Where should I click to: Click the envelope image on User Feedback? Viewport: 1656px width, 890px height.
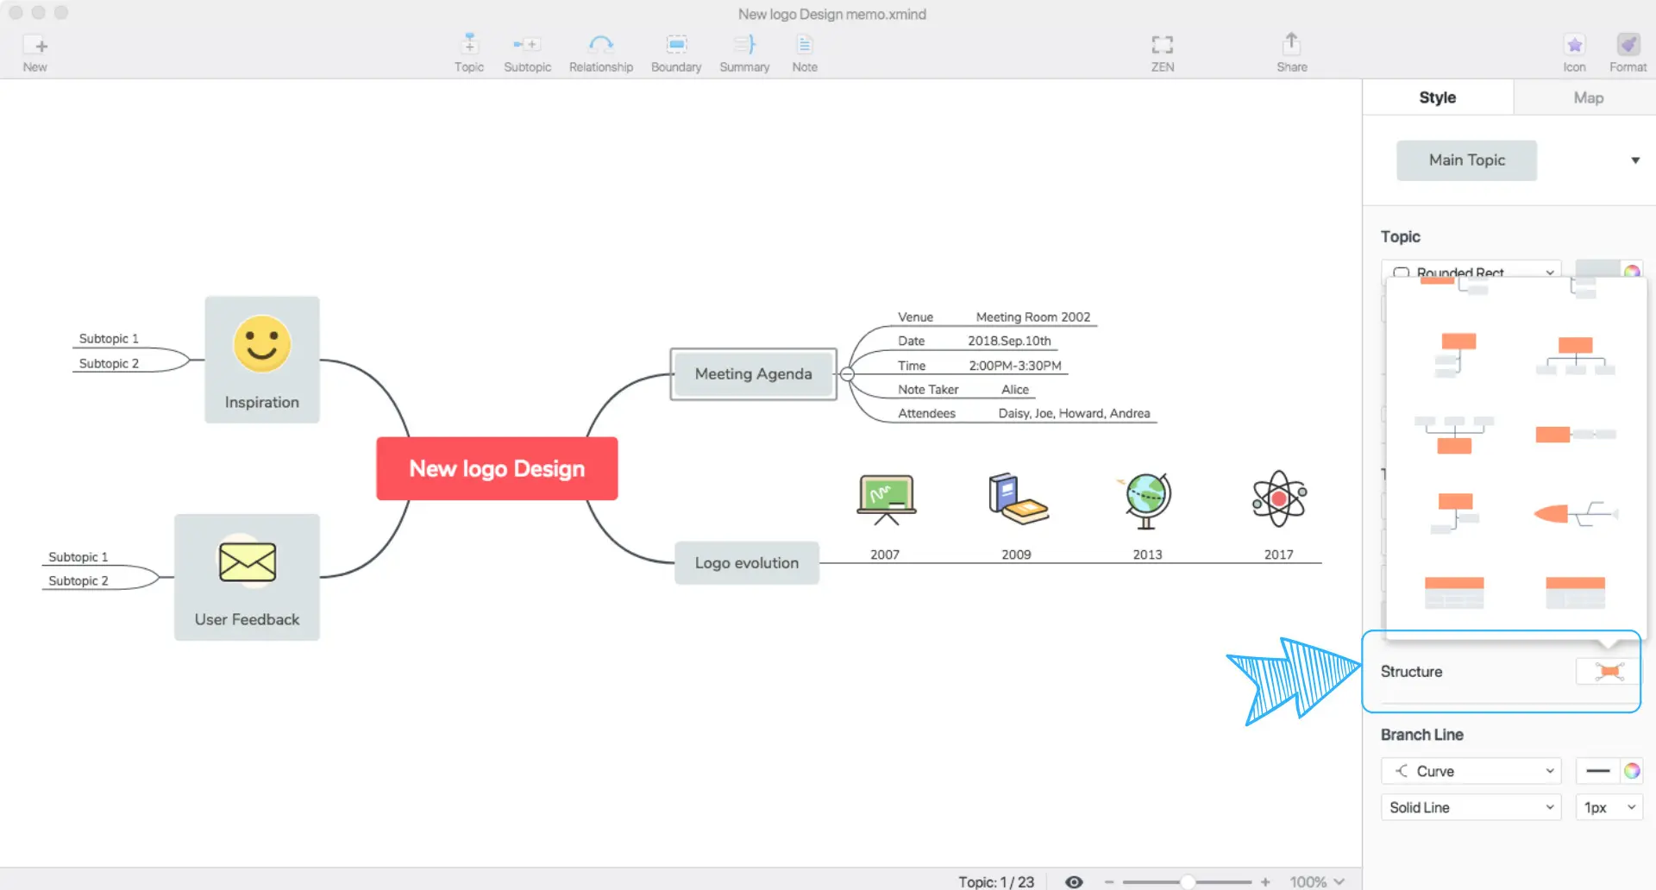(x=248, y=562)
